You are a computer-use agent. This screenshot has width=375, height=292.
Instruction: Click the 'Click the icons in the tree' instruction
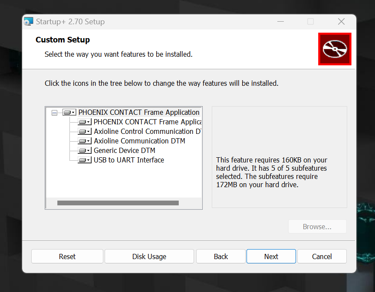tap(161, 83)
